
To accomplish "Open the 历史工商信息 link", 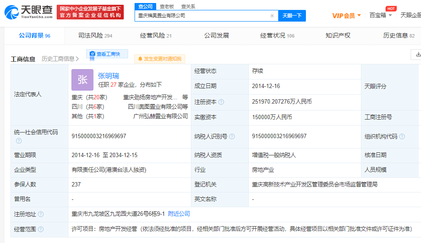I will [x=60, y=59].
